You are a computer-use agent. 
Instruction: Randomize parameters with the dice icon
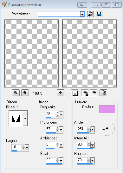103,93
